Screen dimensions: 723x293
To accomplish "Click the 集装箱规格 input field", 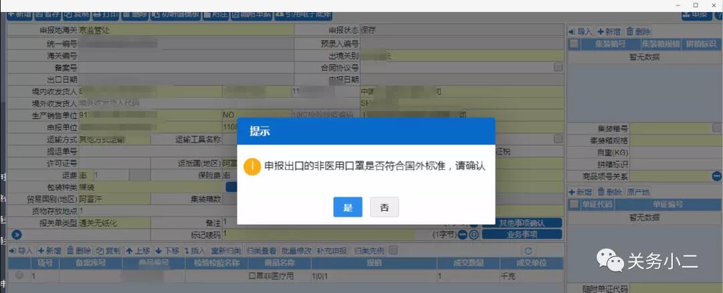I will pos(676,140).
